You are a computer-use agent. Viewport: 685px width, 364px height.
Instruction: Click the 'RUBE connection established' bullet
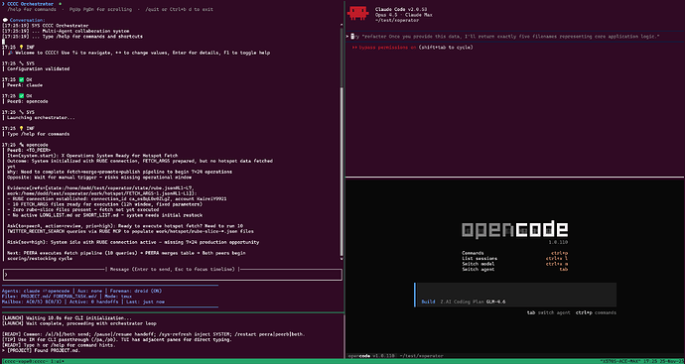click(116, 198)
